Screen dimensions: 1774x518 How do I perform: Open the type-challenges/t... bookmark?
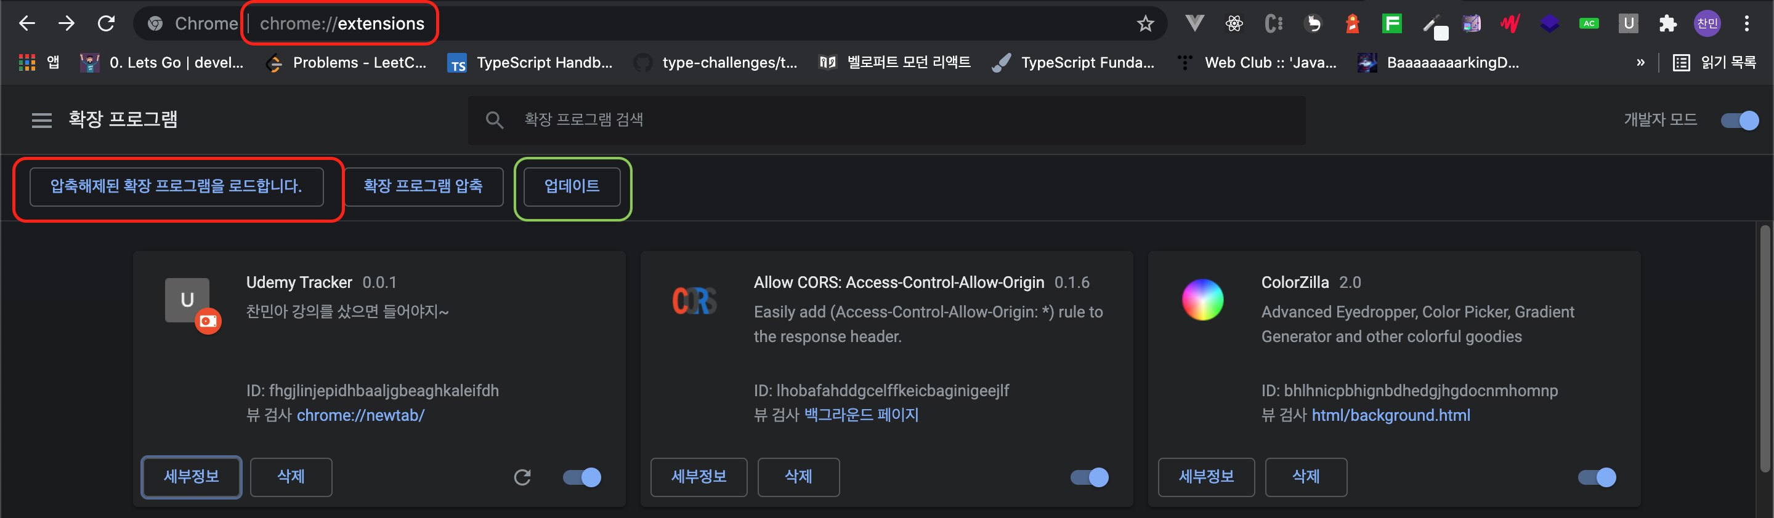point(716,63)
